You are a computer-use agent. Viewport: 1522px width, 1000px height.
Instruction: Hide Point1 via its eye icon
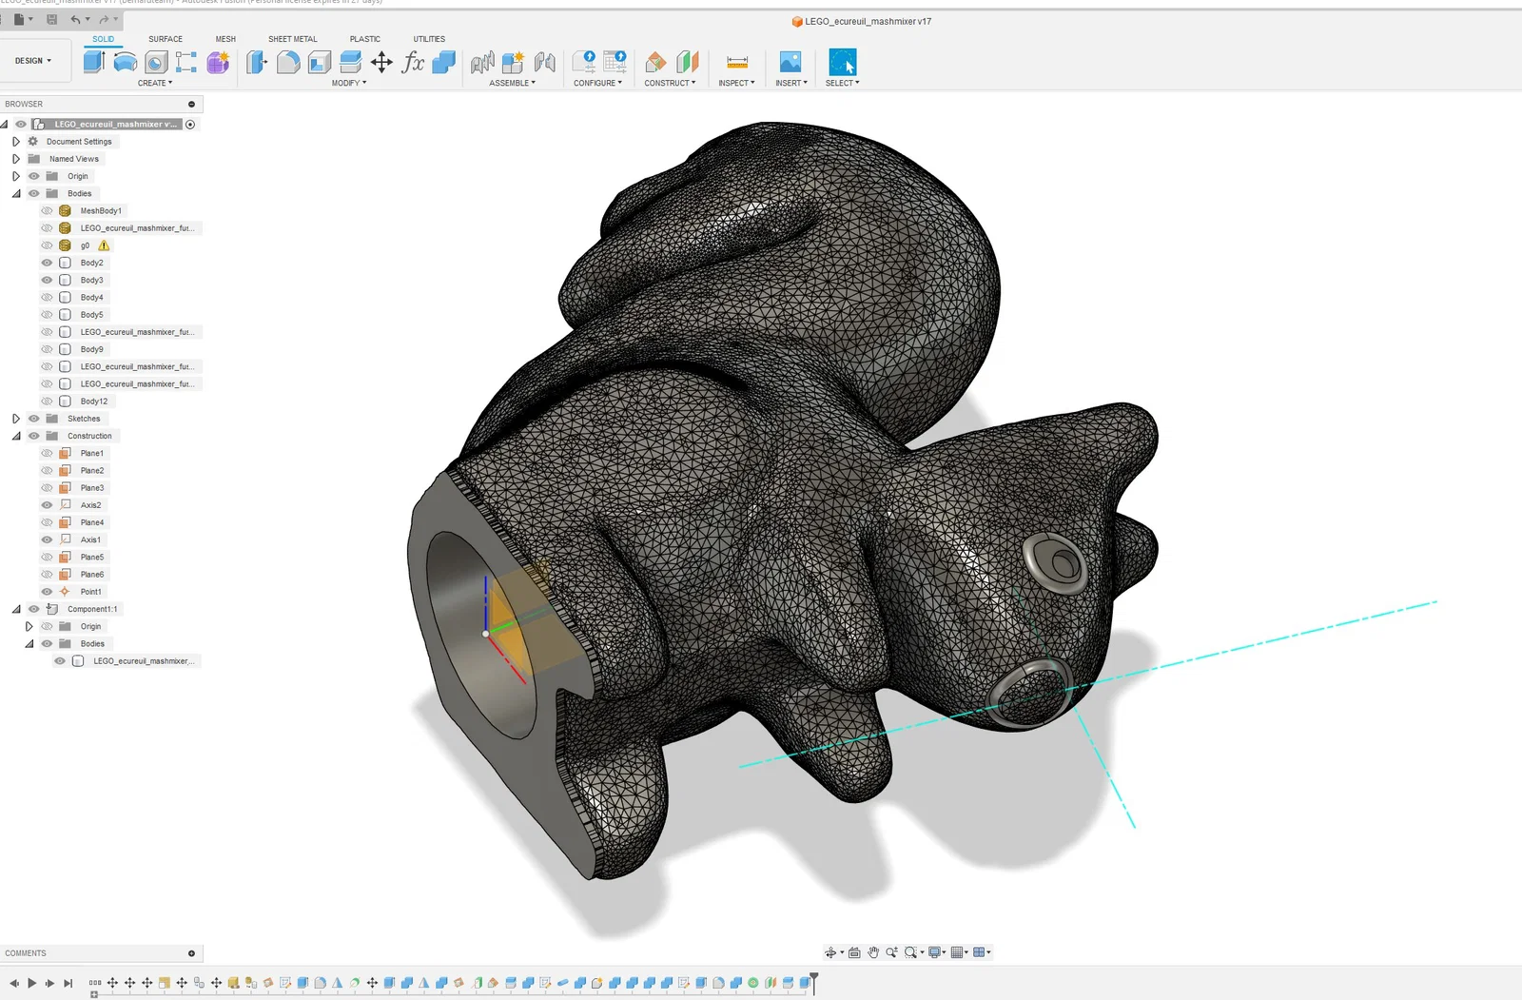(x=47, y=592)
